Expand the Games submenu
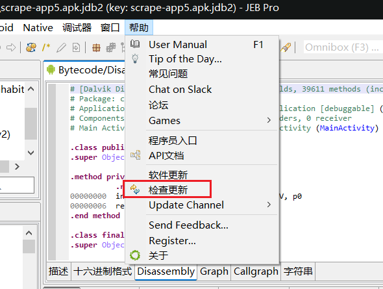383x289 pixels. 201,120
